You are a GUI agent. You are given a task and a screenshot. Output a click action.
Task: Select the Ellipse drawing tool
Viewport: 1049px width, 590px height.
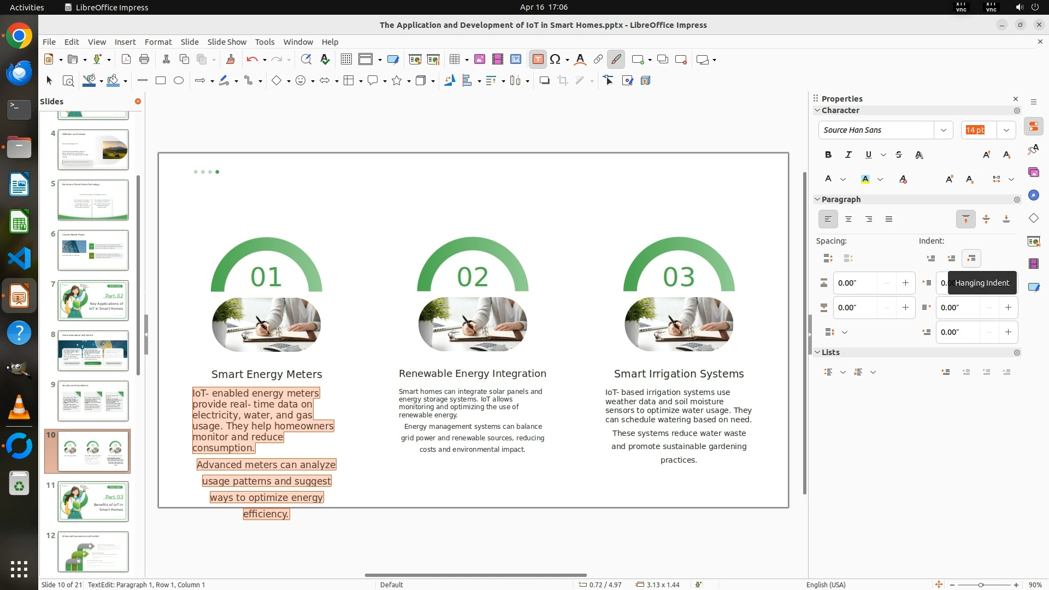pyautogui.click(x=179, y=81)
